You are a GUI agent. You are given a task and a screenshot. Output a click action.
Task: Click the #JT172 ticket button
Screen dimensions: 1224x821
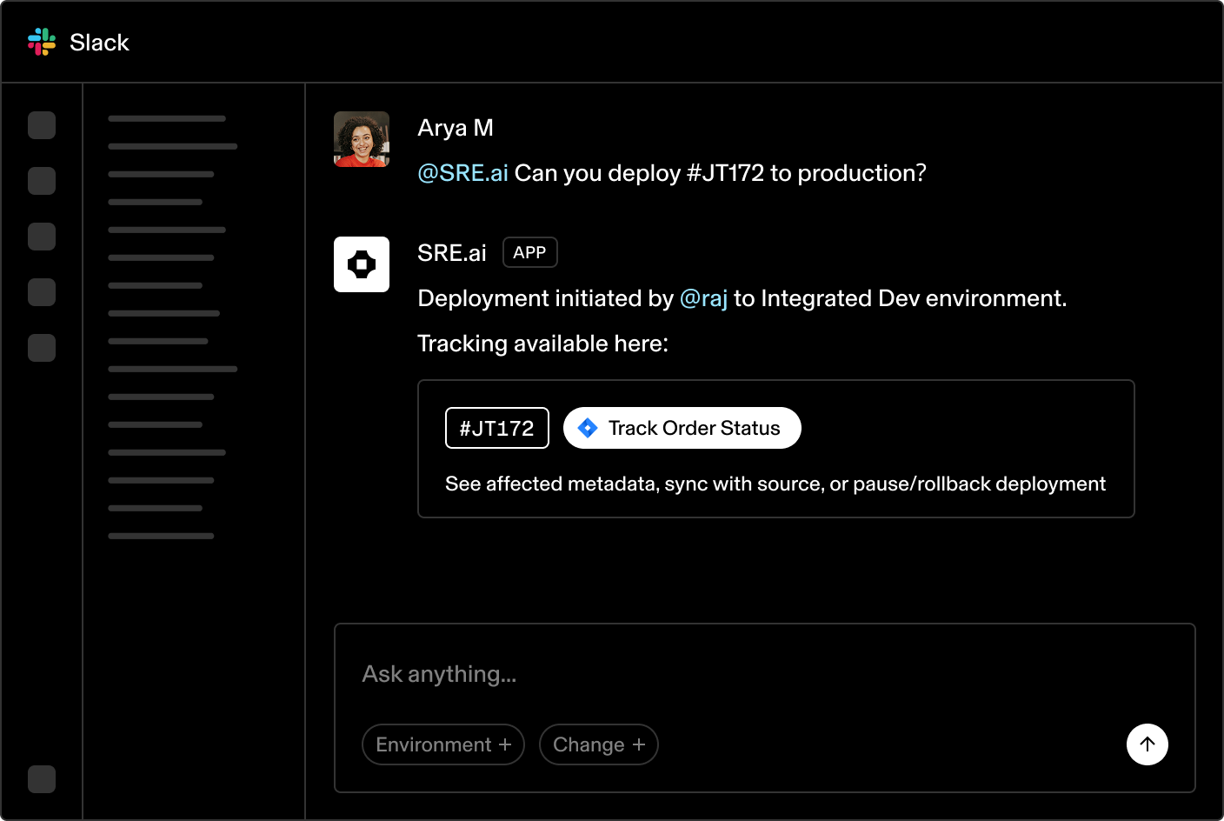pyautogui.click(x=497, y=428)
